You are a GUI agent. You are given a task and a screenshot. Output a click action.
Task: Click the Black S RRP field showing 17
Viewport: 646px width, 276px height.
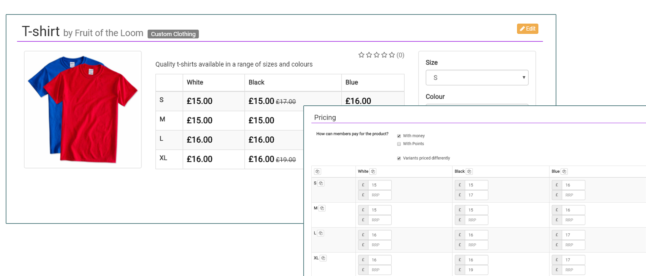pos(476,195)
